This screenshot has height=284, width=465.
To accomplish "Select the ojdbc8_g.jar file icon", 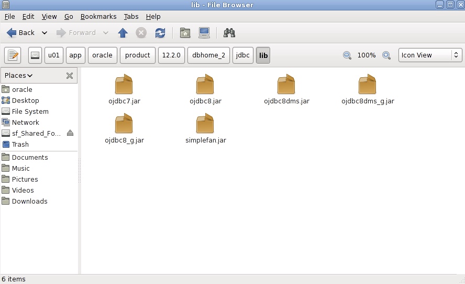I will [124, 124].
